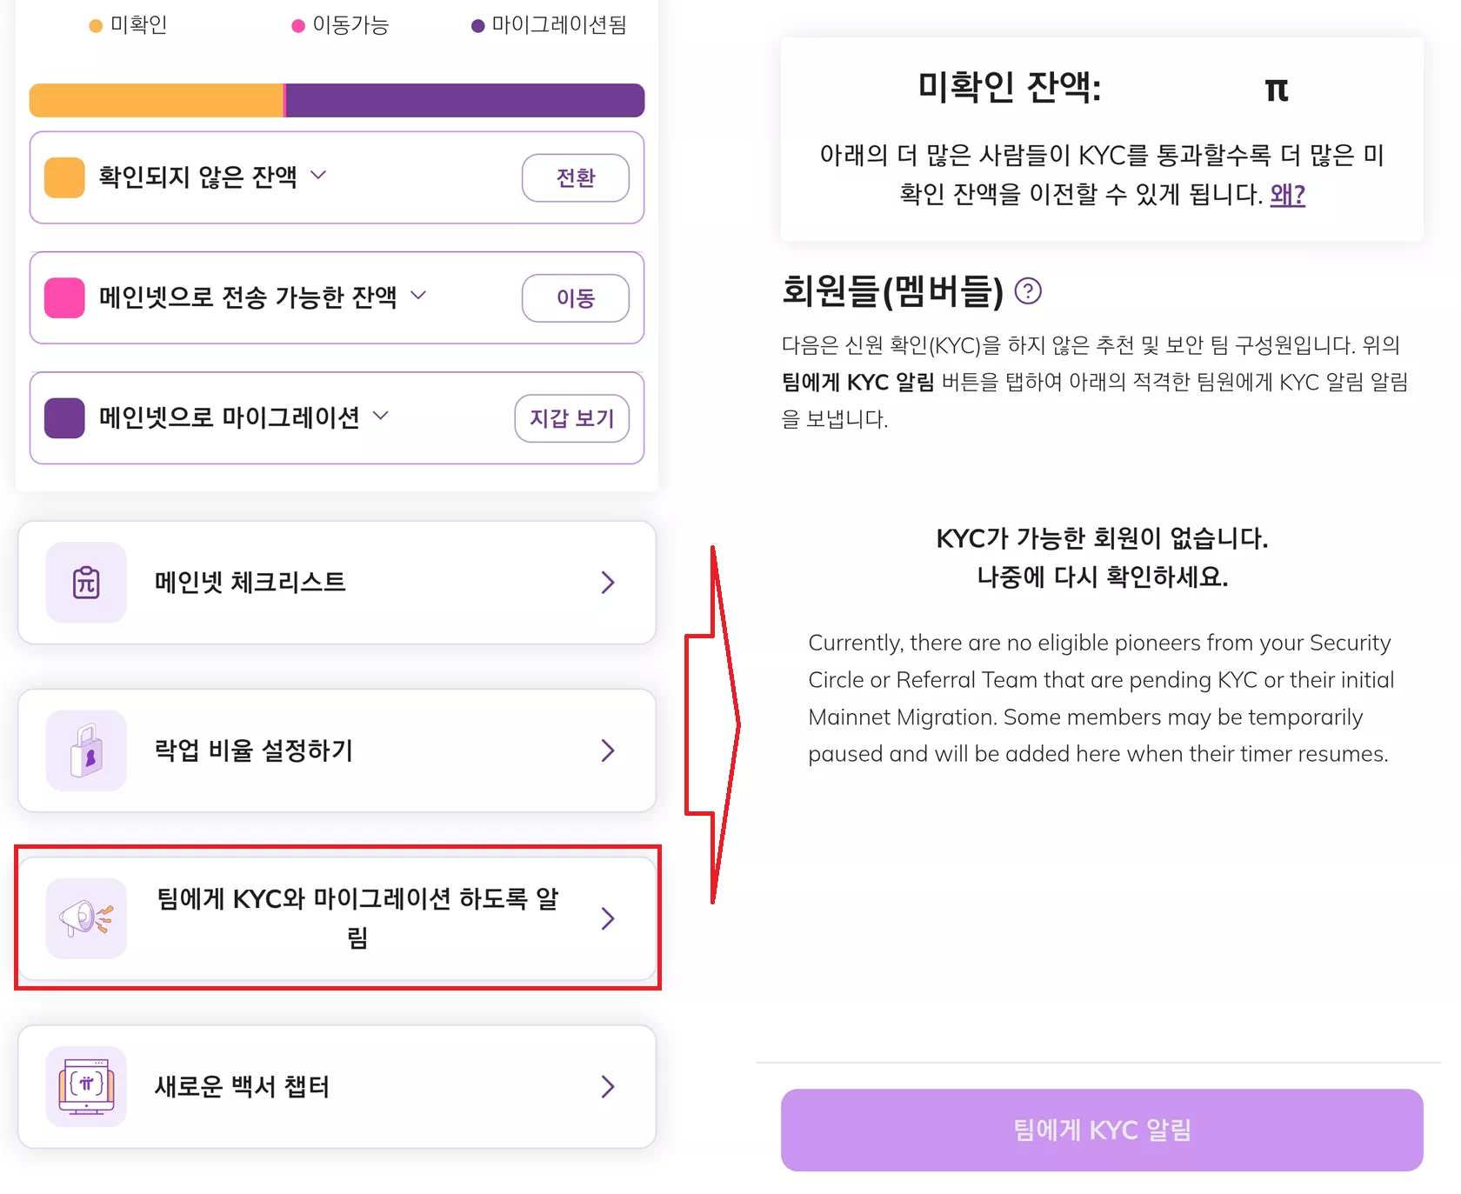Expand the 확인되지 않은 잔액 dropdown
This screenshot has width=1461, height=1194.
[x=318, y=176]
